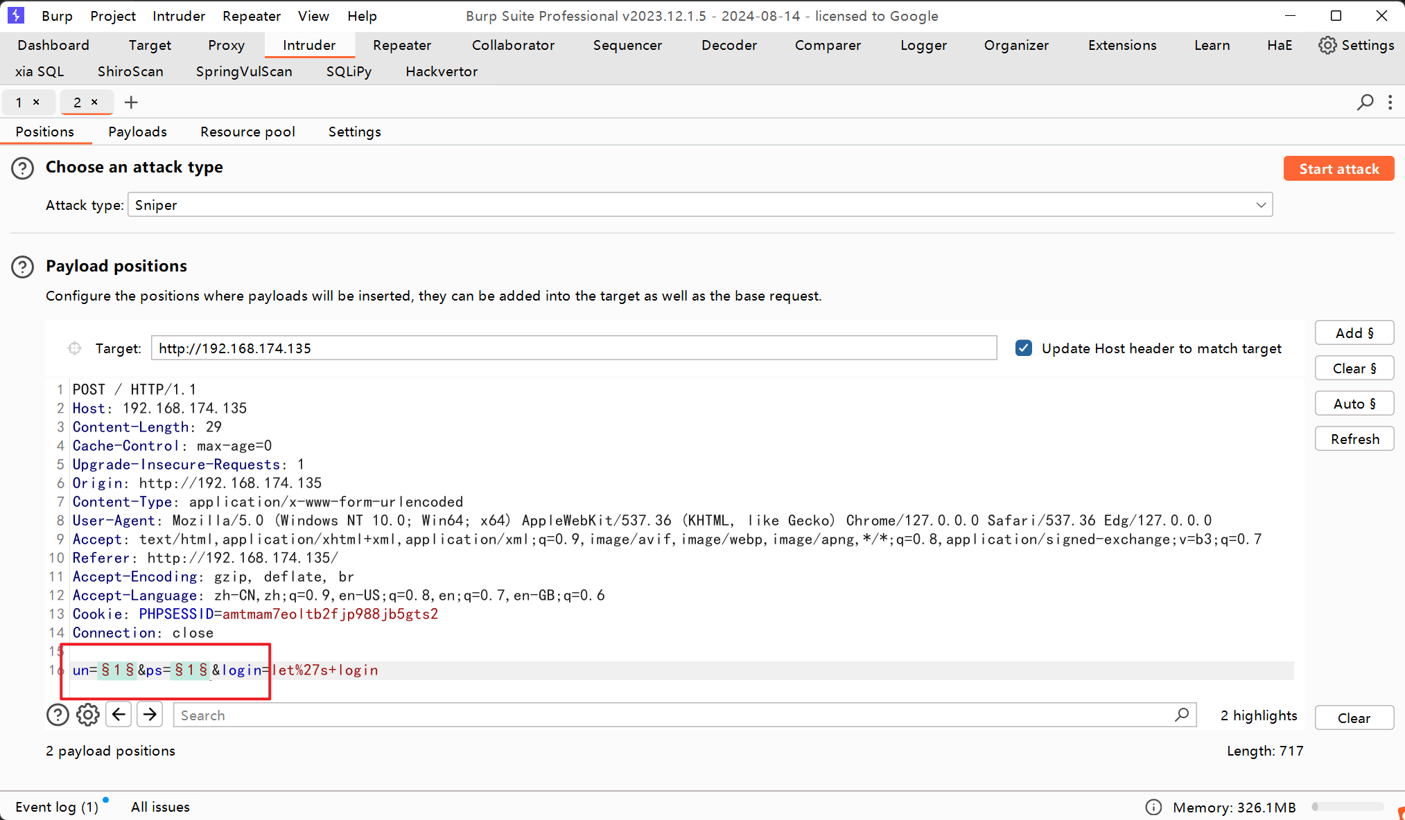Screen dimensions: 1405x820
Task: Open the xia SQL extension tab
Action: point(40,71)
